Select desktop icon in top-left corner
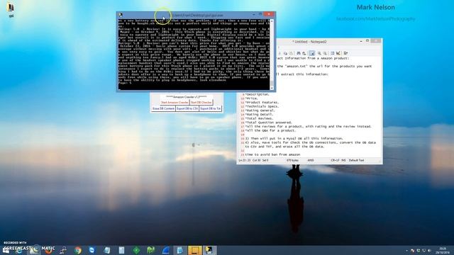Screen dimensions: 454x255 [11, 9]
